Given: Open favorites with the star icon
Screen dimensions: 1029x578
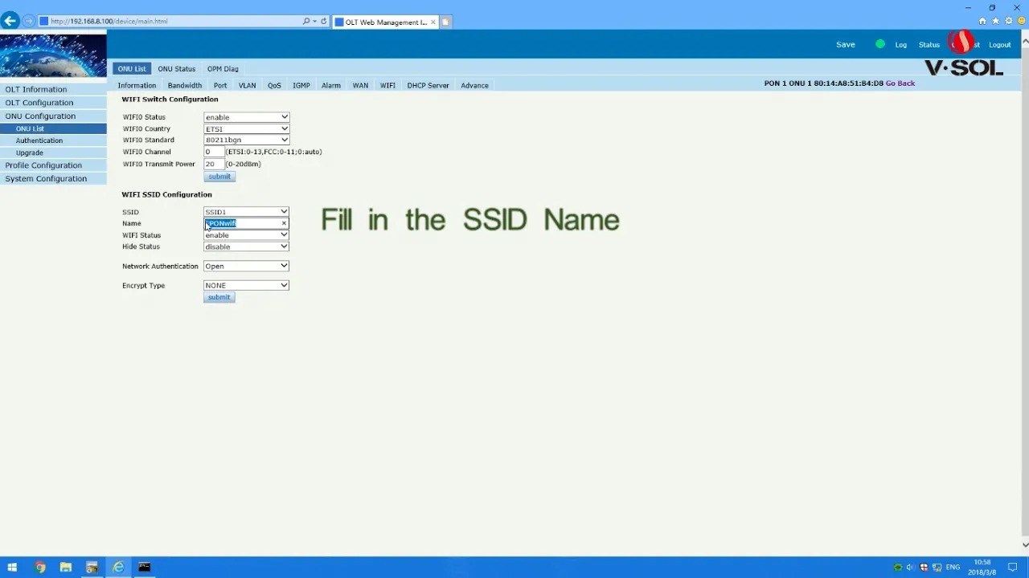Looking at the screenshot, I should pyautogui.click(x=995, y=22).
